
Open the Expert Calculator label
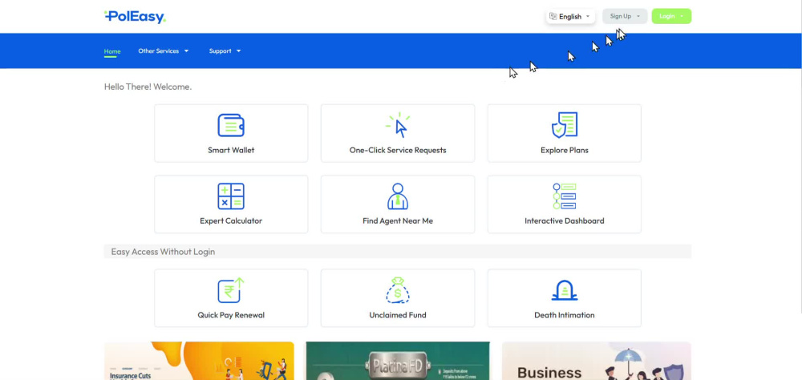click(x=231, y=221)
